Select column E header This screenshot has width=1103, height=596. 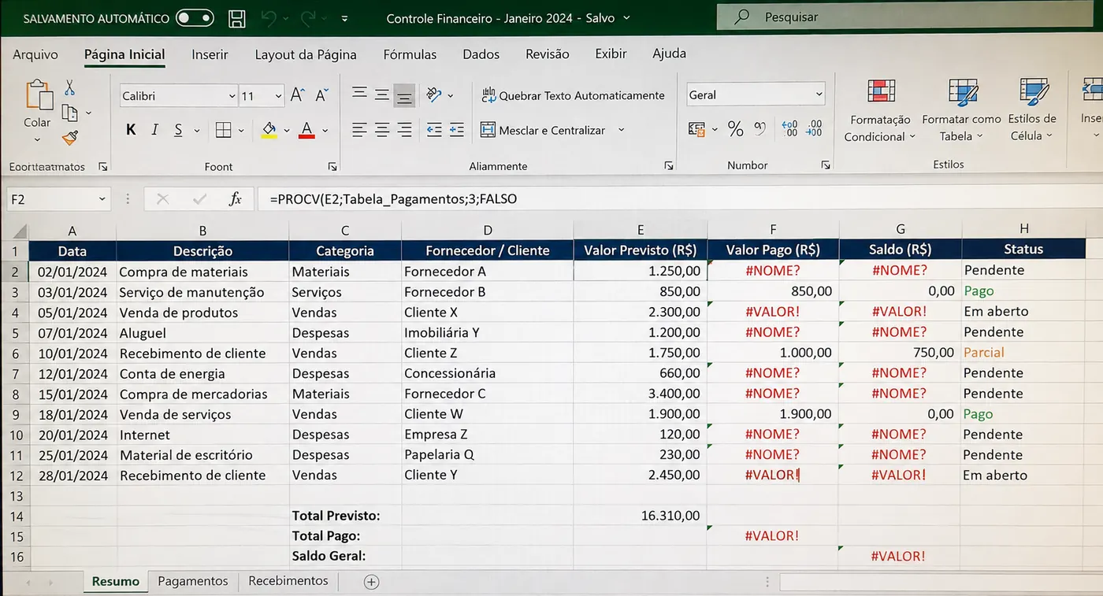click(640, 231)
